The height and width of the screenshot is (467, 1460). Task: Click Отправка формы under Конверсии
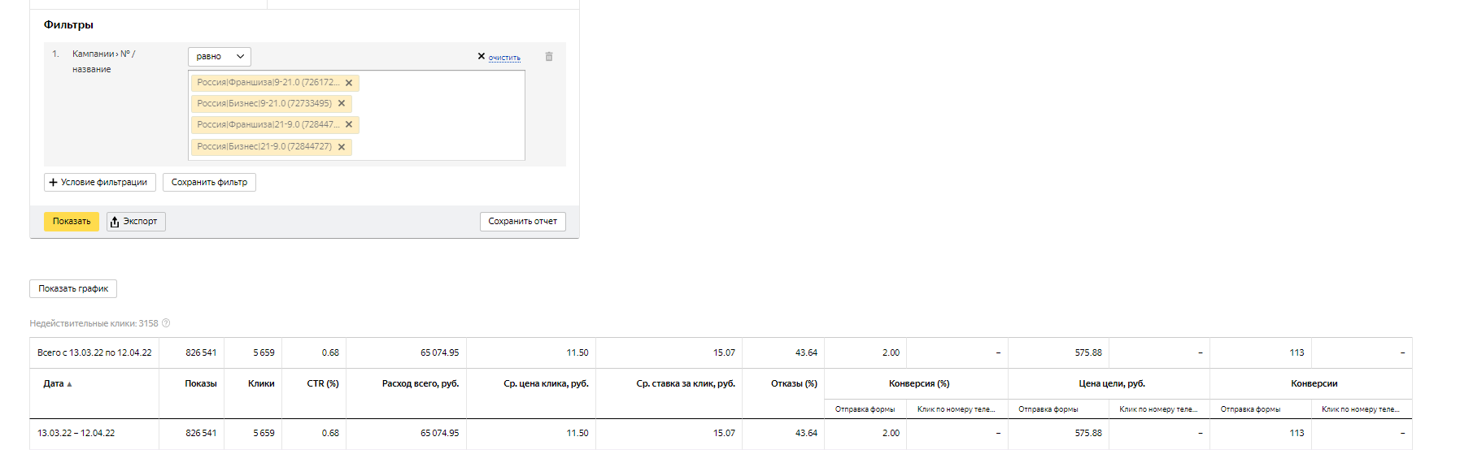click(1250, 409)
